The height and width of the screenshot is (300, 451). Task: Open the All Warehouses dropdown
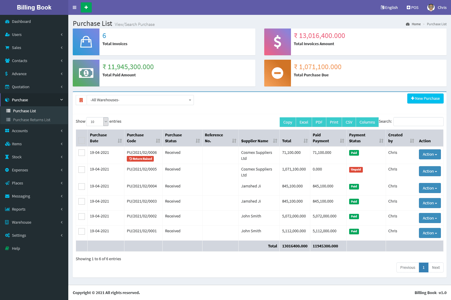(x=140, y=100)
